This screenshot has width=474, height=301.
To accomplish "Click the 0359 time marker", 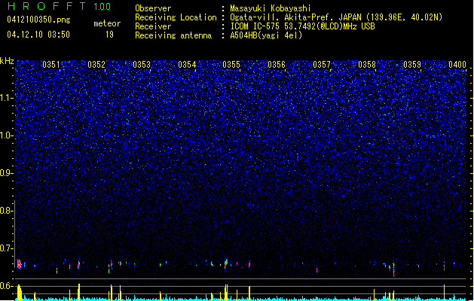I will 412,65.
